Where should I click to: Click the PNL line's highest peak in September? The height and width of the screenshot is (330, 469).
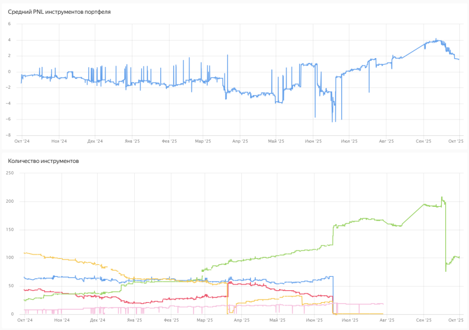(436, 39)
